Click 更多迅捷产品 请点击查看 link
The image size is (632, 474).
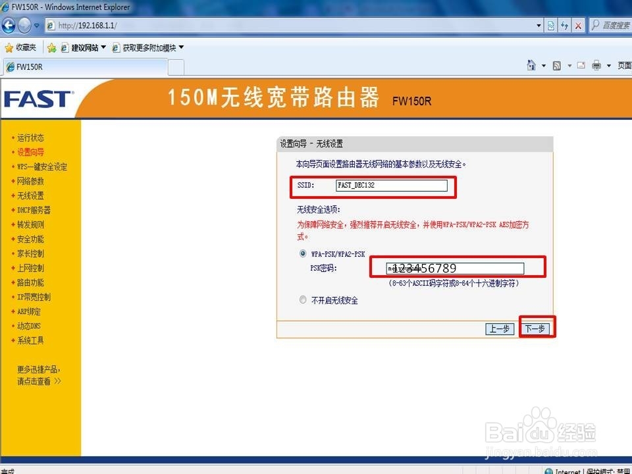39,375
